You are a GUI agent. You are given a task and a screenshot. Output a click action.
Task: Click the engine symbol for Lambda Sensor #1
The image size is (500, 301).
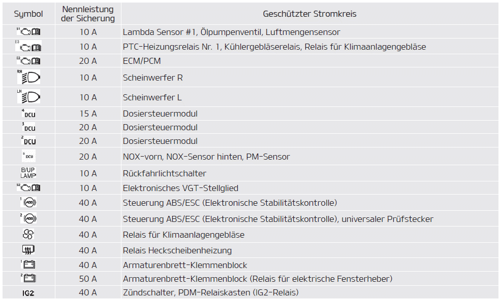point(28,32)
